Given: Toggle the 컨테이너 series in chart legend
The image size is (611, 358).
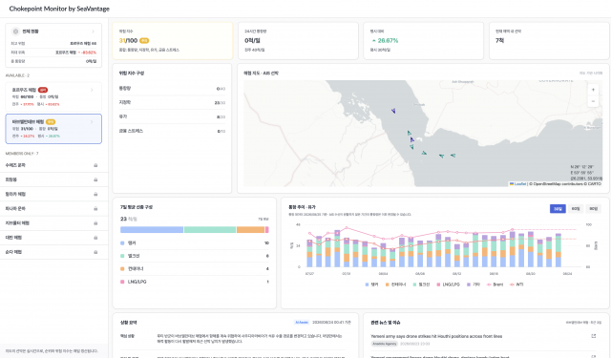Looking at the screenshot, I should click(x=395, y=284).
